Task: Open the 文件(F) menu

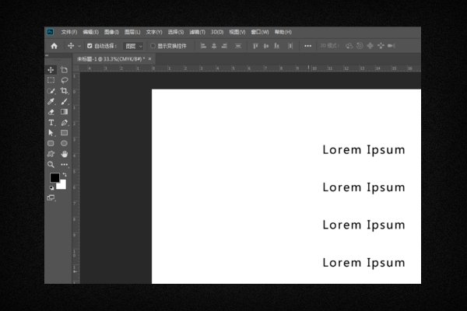Action: (x=68, y=32)
